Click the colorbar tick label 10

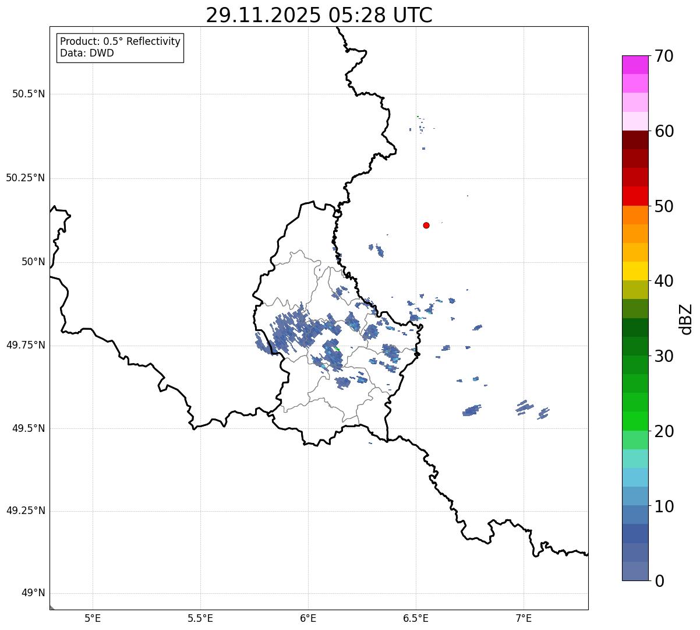pyautogui.click(x=664, y=506)
